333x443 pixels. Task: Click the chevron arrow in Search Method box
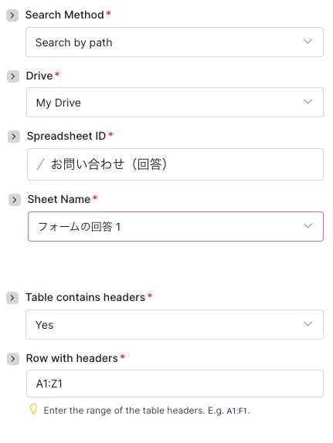click(308, 42)
